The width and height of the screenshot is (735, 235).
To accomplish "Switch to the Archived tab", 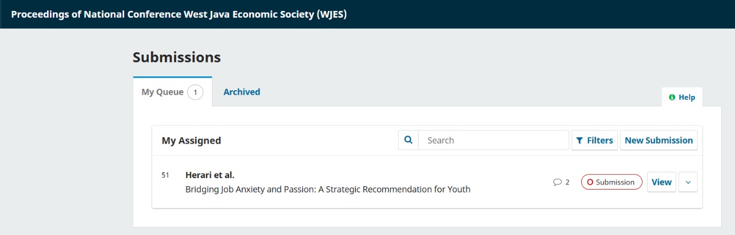I will pyautogui.click(x=242, y=92).
